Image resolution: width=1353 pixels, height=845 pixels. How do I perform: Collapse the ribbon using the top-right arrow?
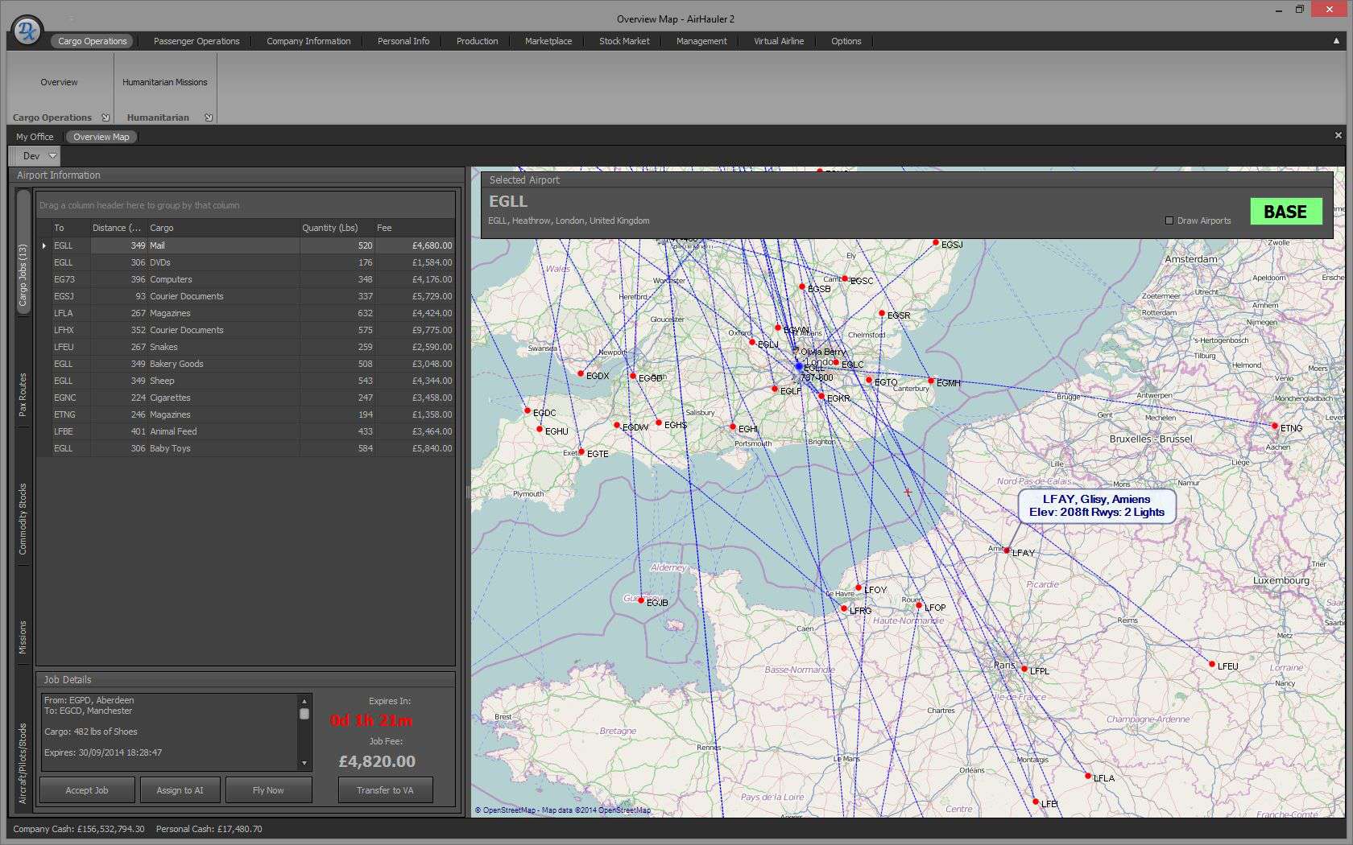point(1337,41)
